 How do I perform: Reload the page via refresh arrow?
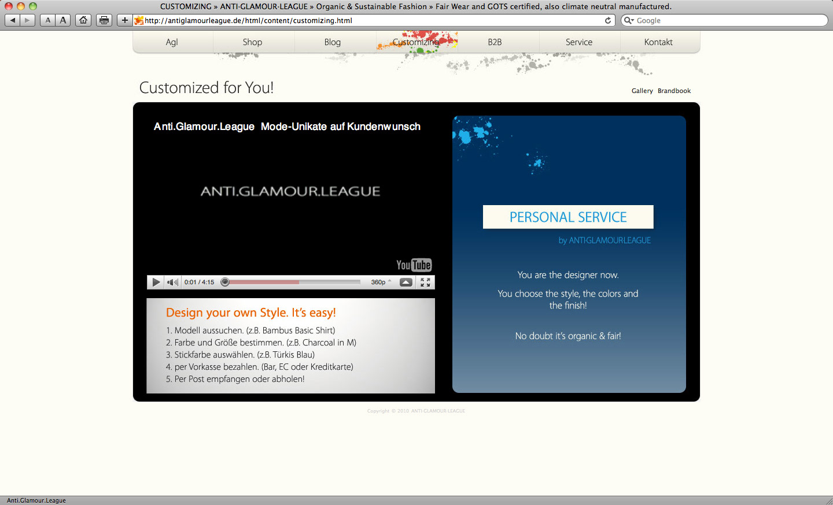608,20
